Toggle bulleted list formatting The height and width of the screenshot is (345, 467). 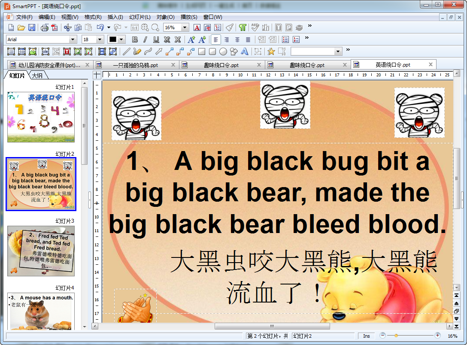click(x=285, y=39)
